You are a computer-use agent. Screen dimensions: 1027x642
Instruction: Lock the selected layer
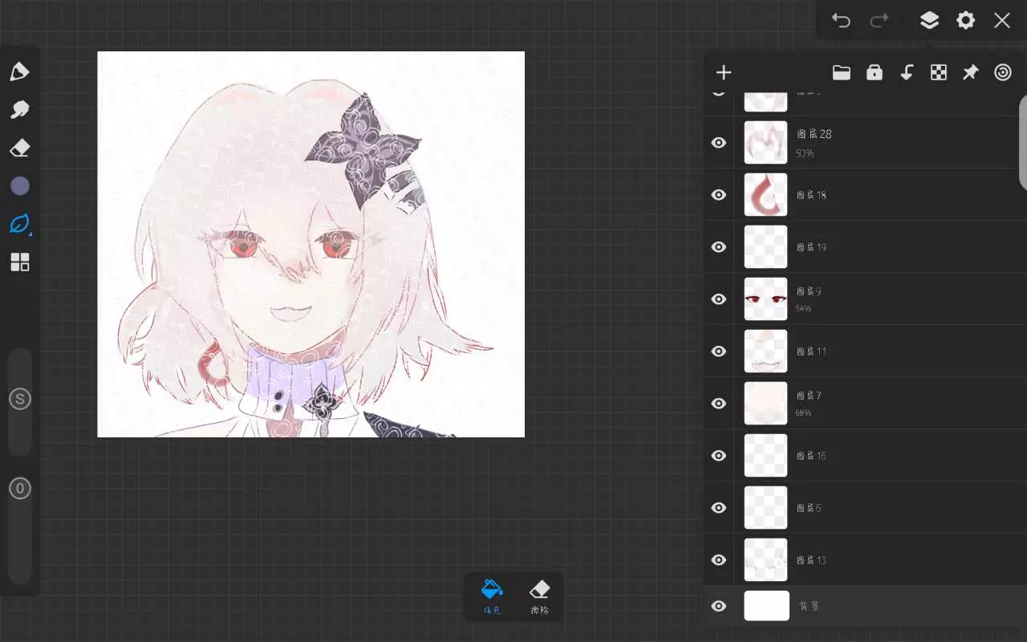pyautogui.click(x=875, y=73)
